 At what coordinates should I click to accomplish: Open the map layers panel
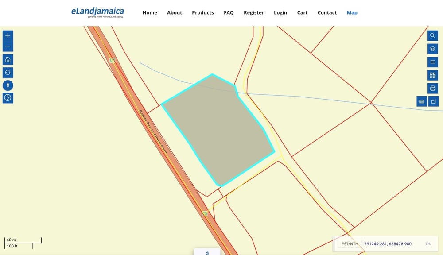(433, 49)
